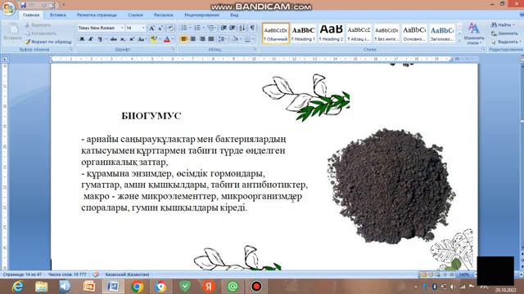Switch to Print Layout view in status bar
524x294 pixels.
[x=423, y=274]
